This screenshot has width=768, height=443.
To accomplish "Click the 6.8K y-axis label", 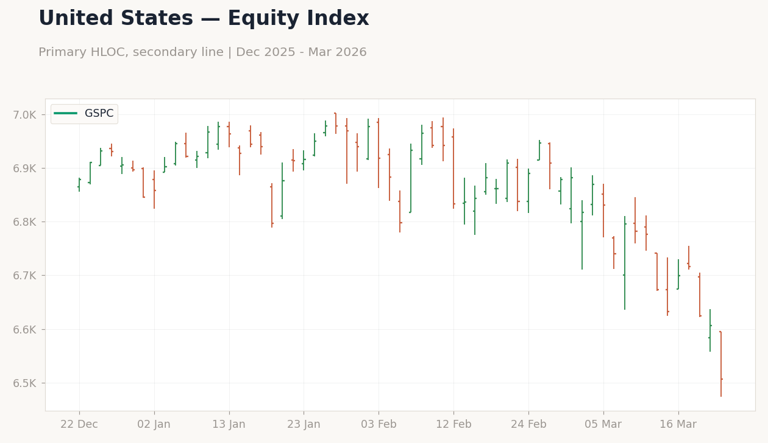I will click(25, 222).
